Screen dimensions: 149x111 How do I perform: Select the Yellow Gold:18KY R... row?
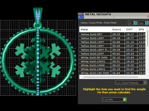pyautogui.click(x=112, y=50)
